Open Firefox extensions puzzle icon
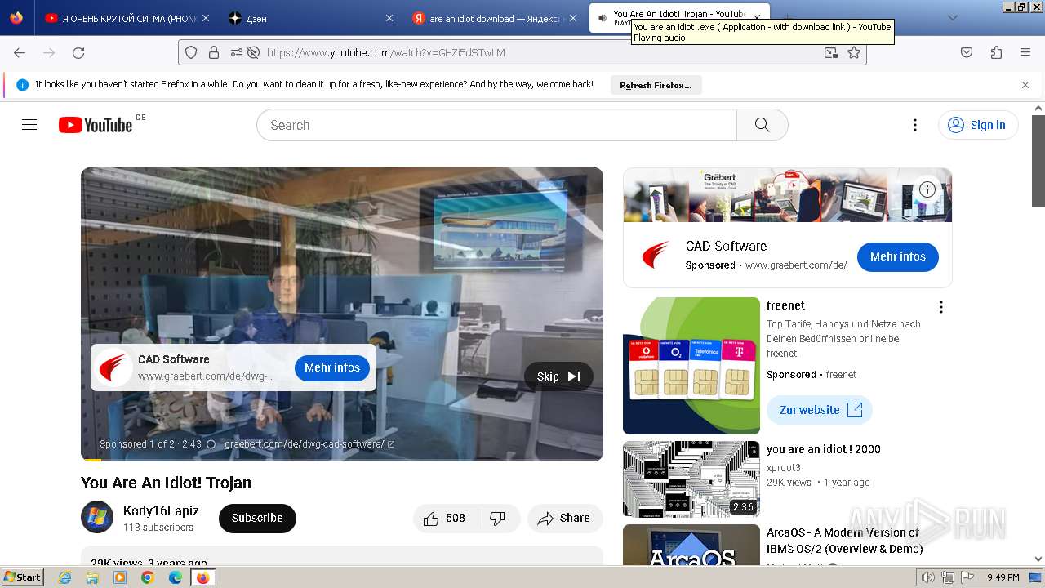The image size is (1045, 588). tap(996, 52)
